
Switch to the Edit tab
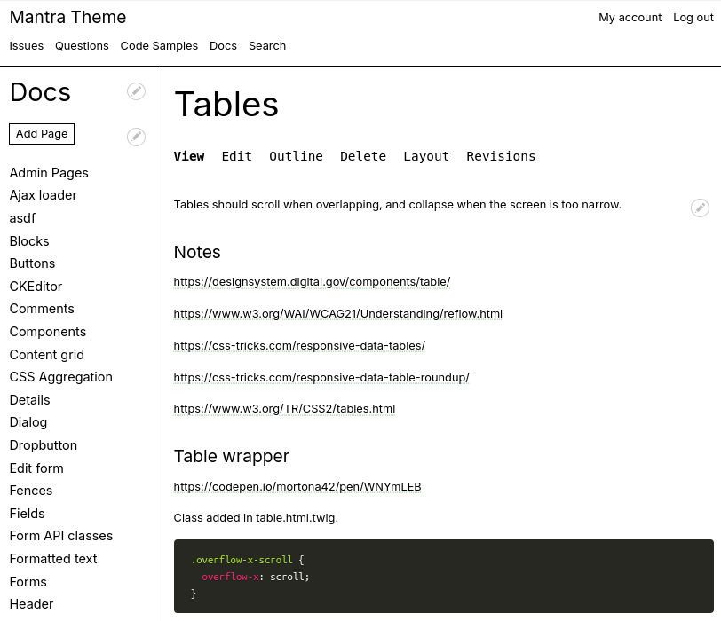[236, 156]
